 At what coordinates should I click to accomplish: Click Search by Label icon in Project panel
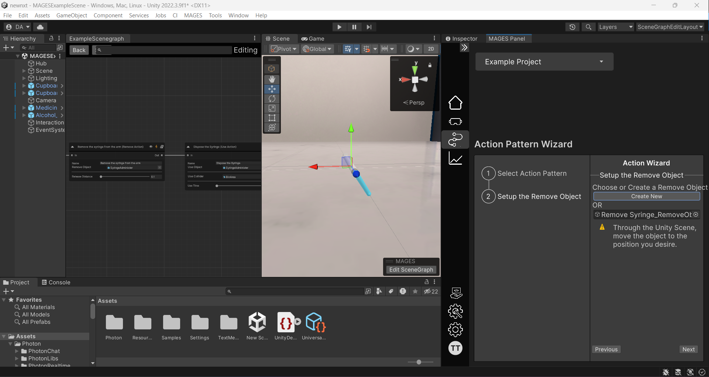click(391, 291)
